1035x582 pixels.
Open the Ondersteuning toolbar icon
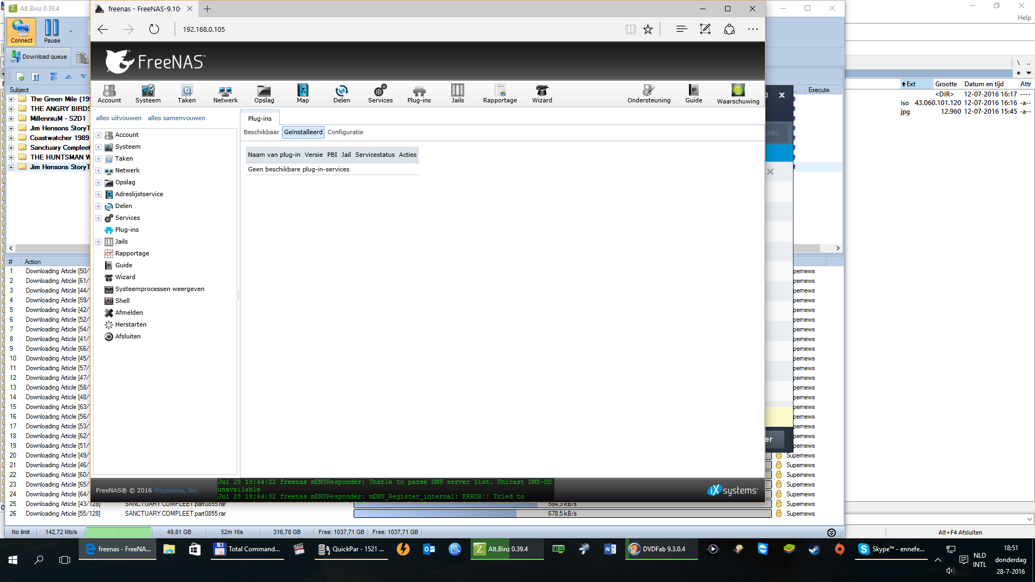point(648,93)
